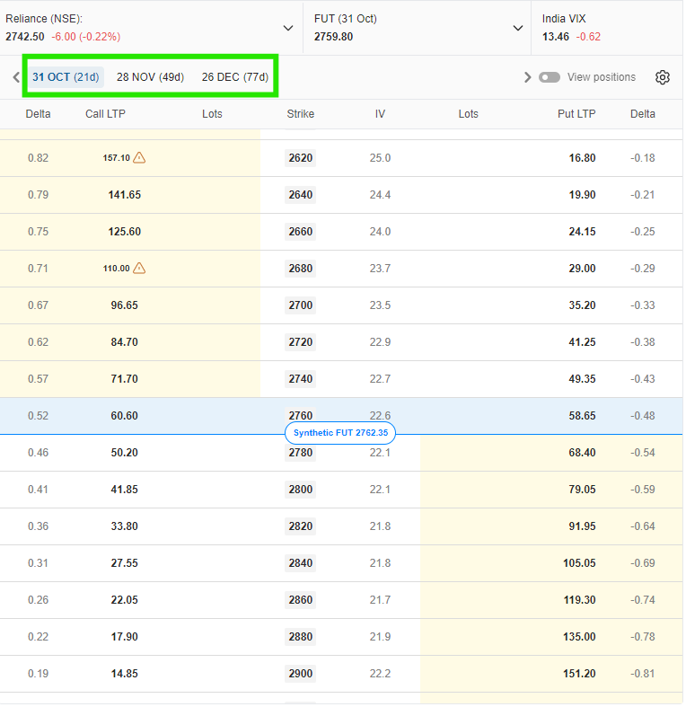Image resolution: width=686 pixels, height=707 pixels.
Task: Select strike 2620
Action: point(301,158)
